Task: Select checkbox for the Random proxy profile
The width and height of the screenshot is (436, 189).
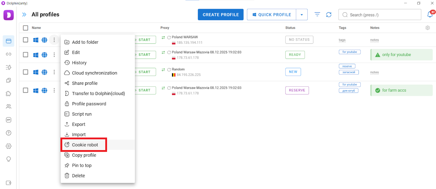Action: pyautogui.click(x=26, y=72)
